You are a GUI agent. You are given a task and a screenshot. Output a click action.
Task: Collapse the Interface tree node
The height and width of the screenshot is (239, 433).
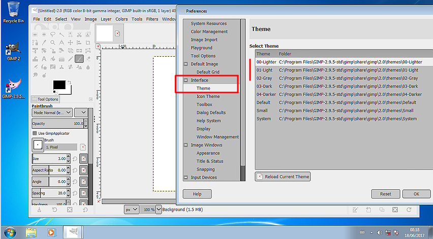(186, 80)
